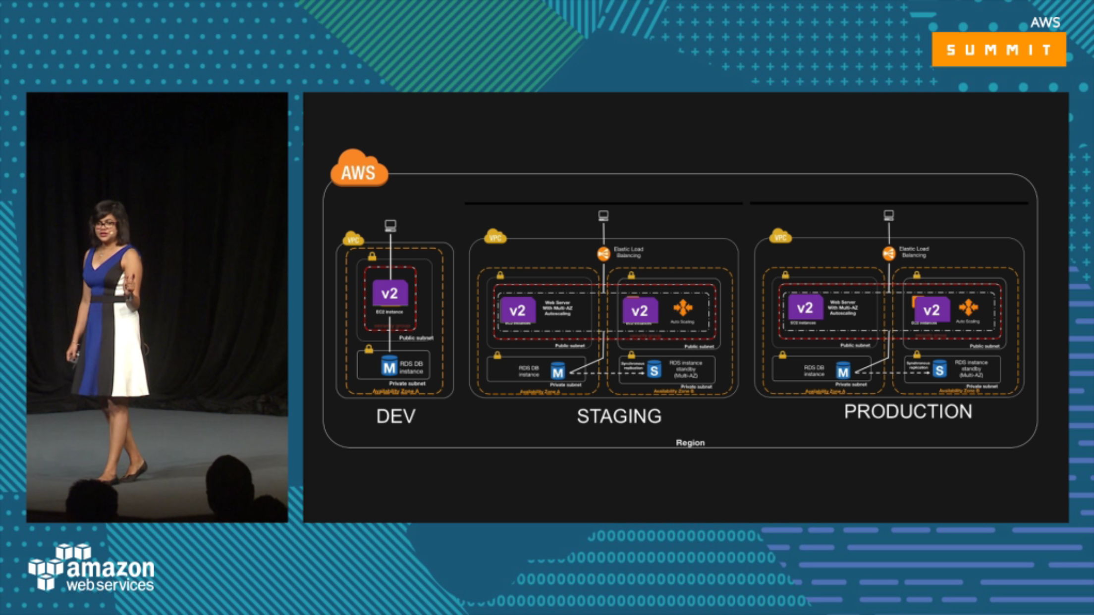Screen dimensions: 1094x615
Task: Click the client computer icon above DEV
Action: coord(390,226)
